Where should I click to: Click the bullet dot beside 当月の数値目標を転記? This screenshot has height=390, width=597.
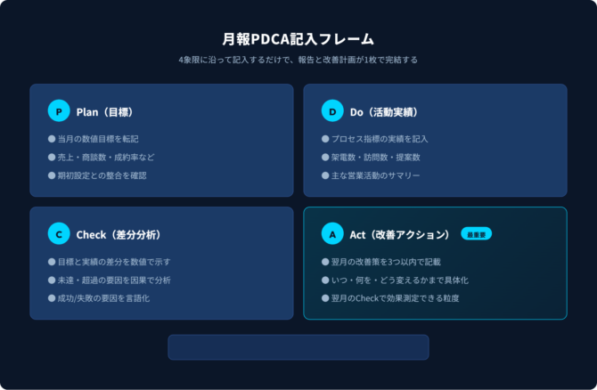[52, 139]
